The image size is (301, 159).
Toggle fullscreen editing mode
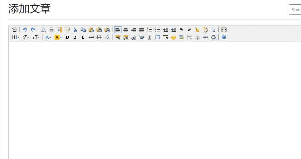coord(224,30)
